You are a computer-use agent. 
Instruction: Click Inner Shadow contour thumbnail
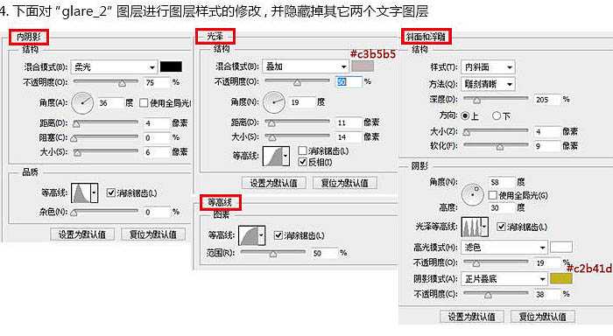click(81, 192)
